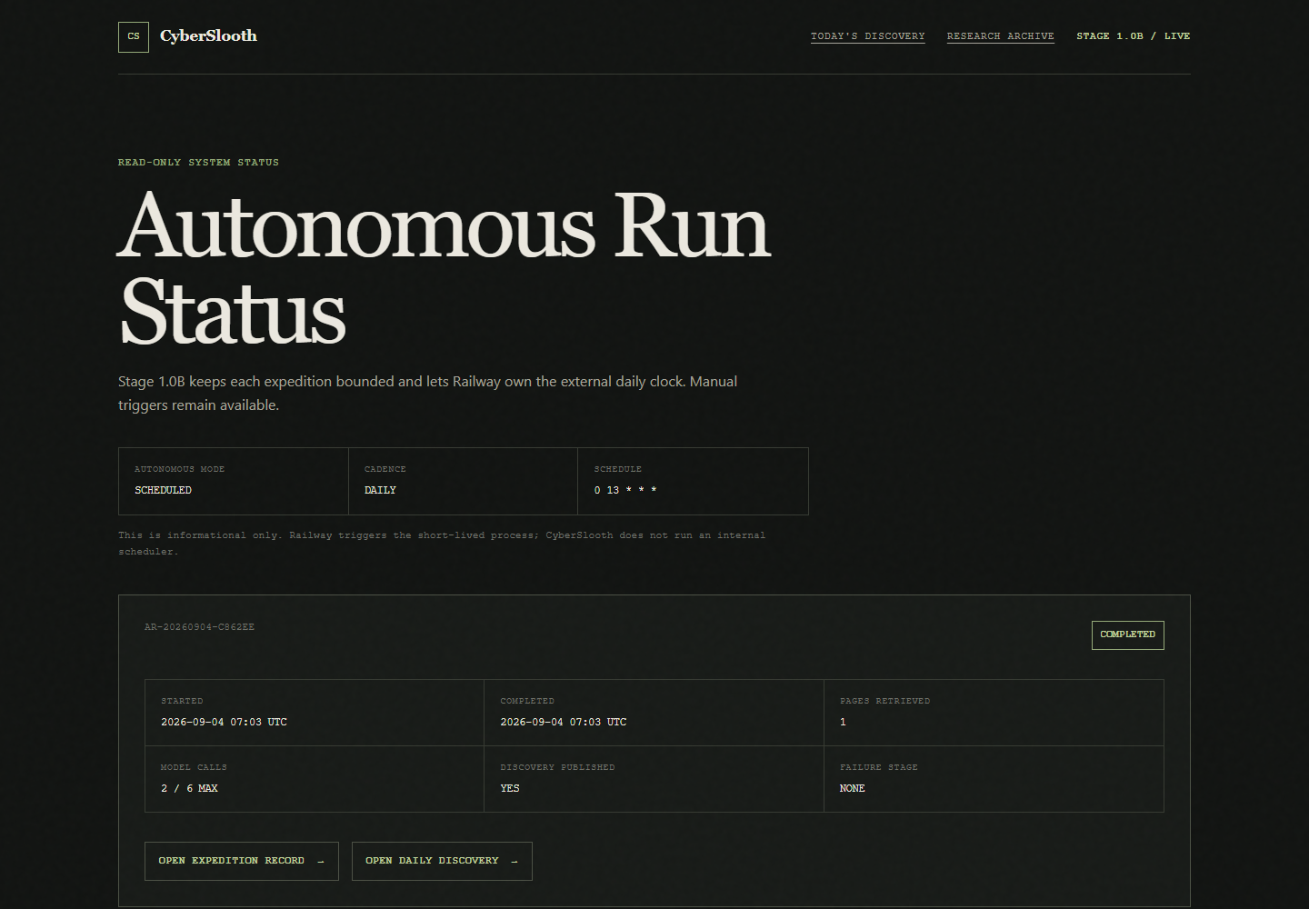This screenshot has height=909, width=1309.
Task: Select the Daily cadence value
Action: point(380,490)
